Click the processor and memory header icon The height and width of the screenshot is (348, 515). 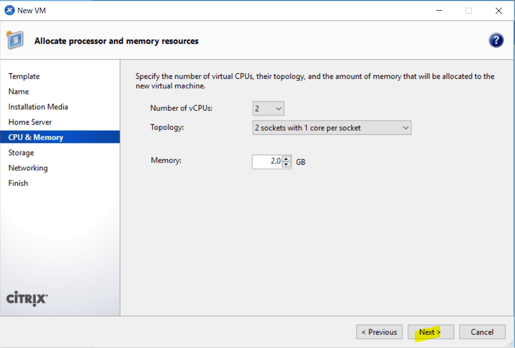[15, 39]
